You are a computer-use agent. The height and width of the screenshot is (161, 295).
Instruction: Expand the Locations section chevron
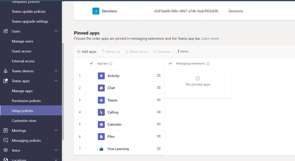(x=56, y=160)
